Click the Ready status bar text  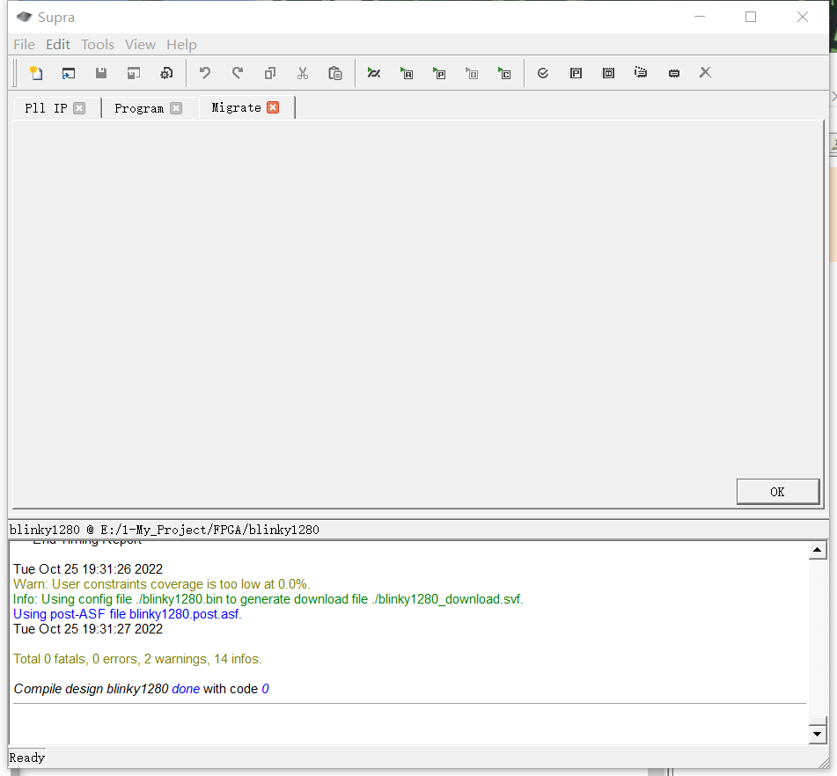[27, 758]
